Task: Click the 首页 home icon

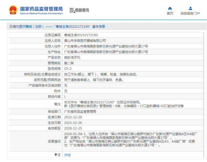Action: (170, 9)
